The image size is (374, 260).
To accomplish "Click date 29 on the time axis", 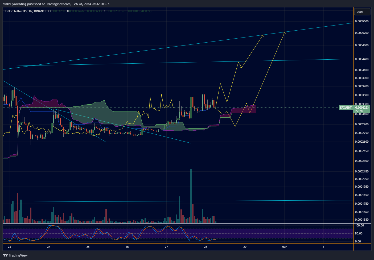I will [x=245, y=247].
